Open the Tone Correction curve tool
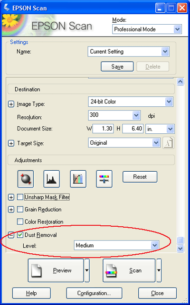 78,179
